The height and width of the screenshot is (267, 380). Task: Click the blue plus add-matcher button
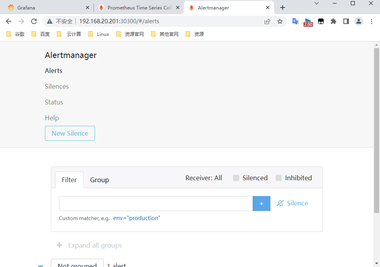tap(261, 204)
